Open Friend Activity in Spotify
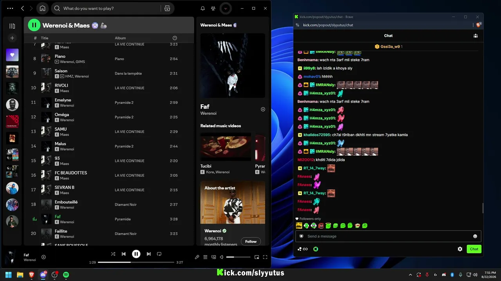The image size is (501, 281). (x=213, y=8)
